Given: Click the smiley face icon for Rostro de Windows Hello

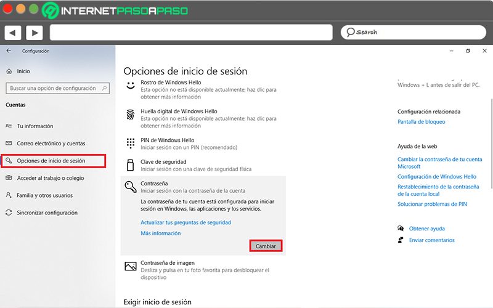Looking at the screenshot, I should tap(131, 85).
